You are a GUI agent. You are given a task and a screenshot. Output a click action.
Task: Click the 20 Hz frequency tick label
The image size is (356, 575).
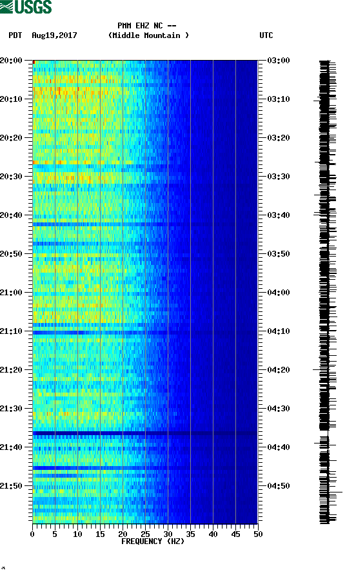coord(123,534)
